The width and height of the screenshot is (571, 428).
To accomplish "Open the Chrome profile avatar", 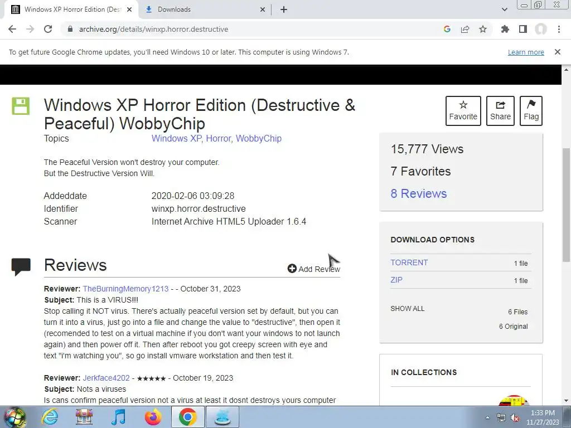I will (x=541, y=29).
